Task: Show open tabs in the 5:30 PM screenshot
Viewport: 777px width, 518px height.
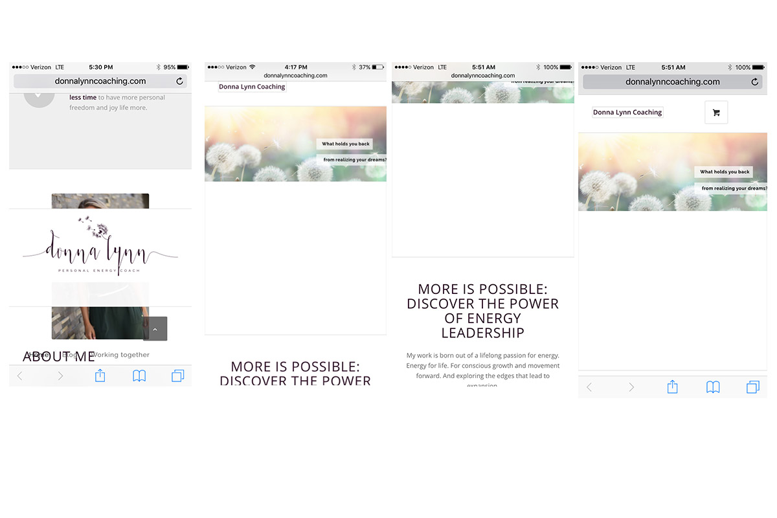Action: pyautogui.click(x=177, y=376)
